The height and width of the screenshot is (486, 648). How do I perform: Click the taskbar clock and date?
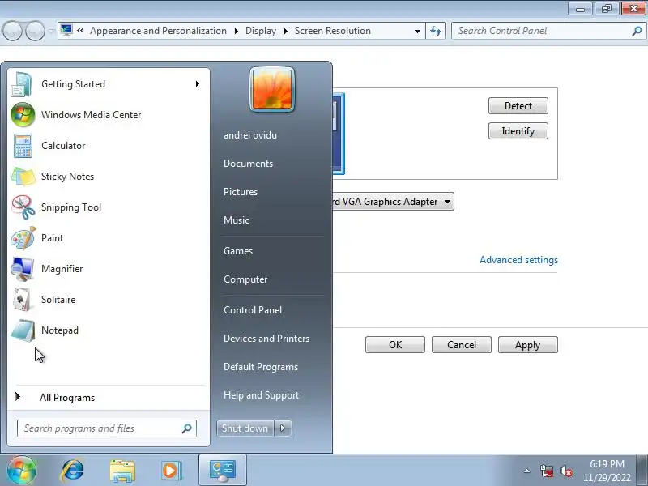click(607, 471)
